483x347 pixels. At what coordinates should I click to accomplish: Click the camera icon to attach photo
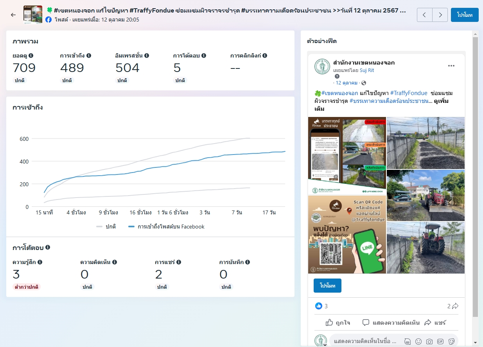(429, 342)
